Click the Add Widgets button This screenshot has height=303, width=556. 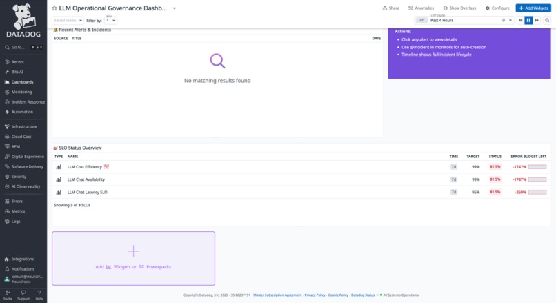(533, 8)
